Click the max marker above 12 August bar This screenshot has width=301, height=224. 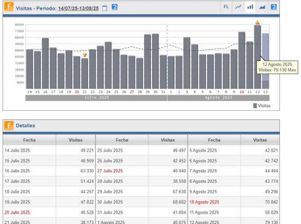[x=257, y=22]
